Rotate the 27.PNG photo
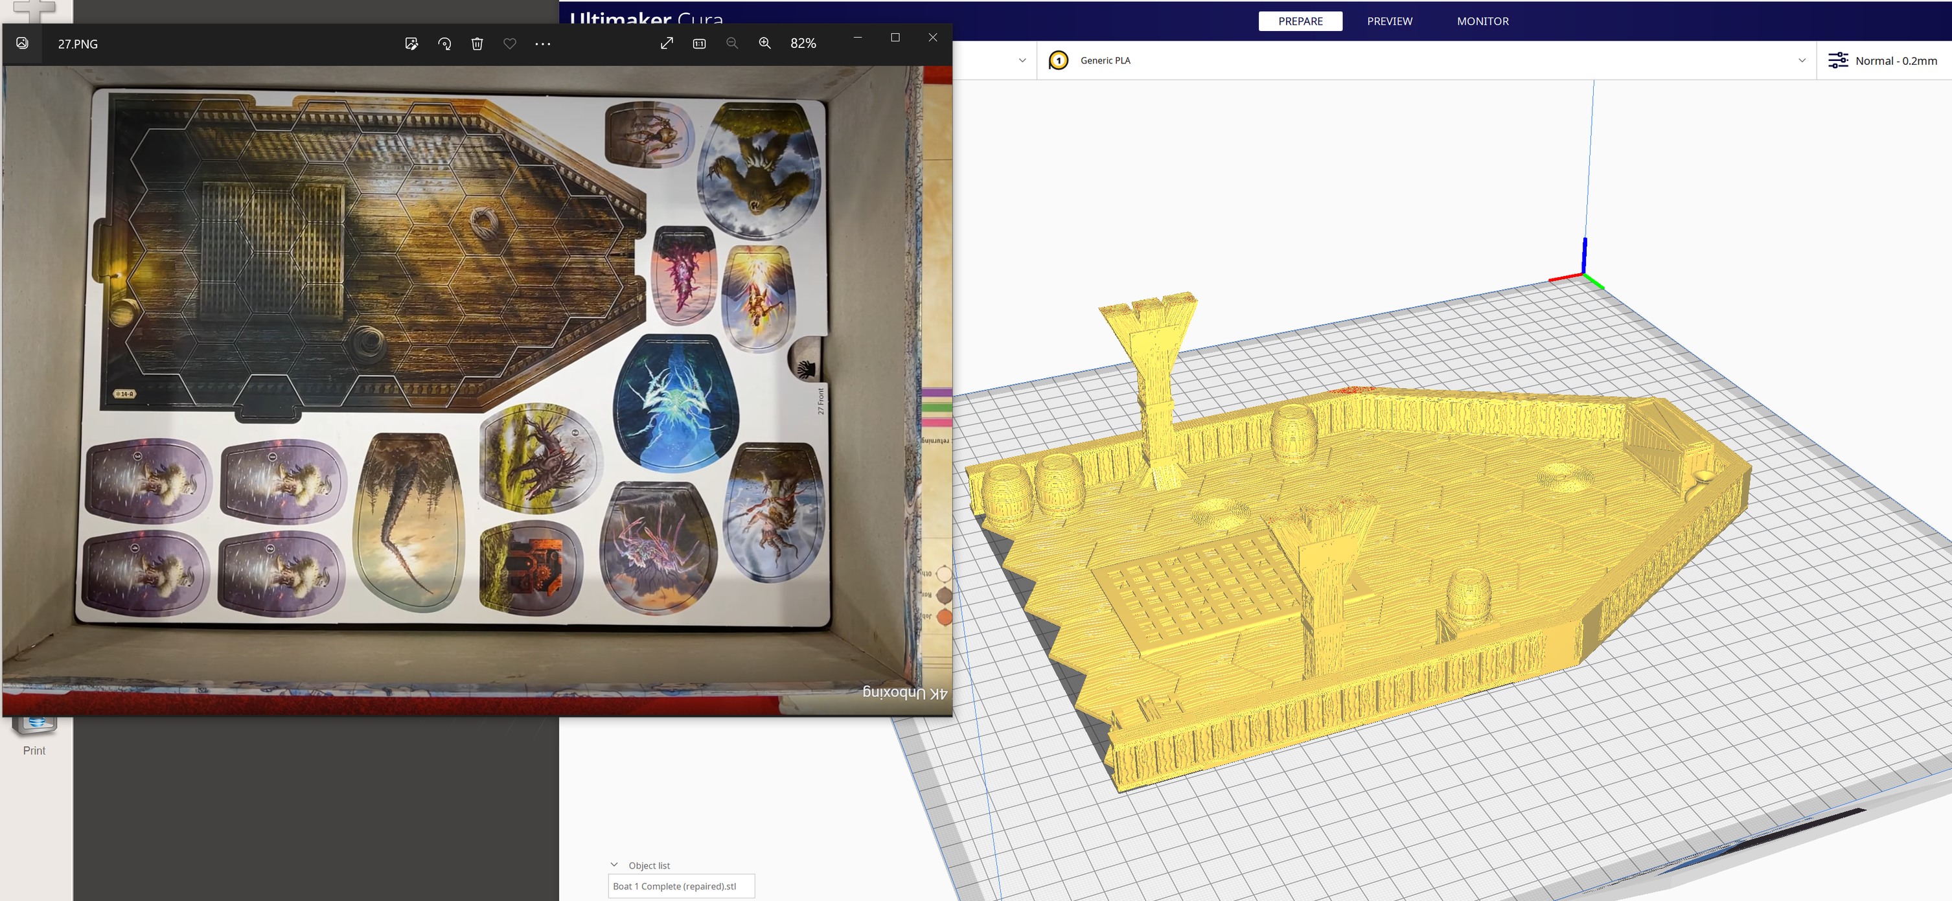The image size is (1952, 901). pyautogui.click(x=445, y=44)
